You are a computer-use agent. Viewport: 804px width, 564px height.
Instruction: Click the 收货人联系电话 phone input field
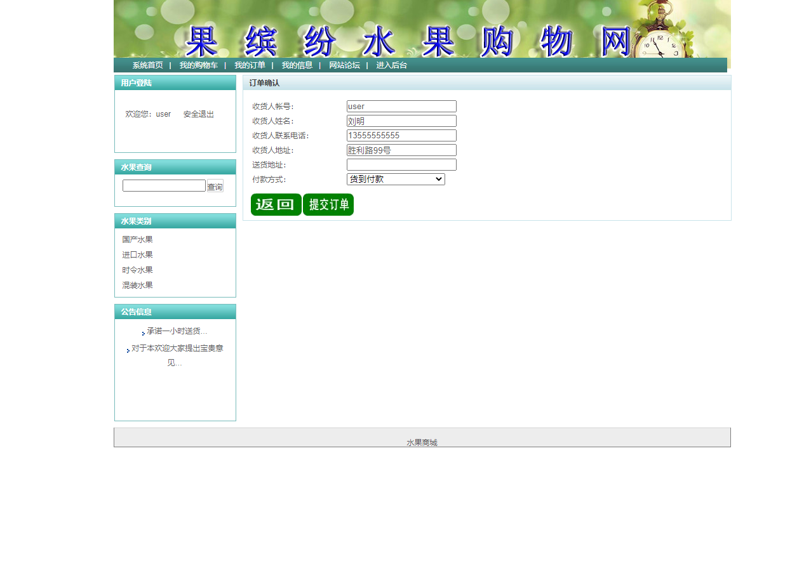[x=401, y=136]
